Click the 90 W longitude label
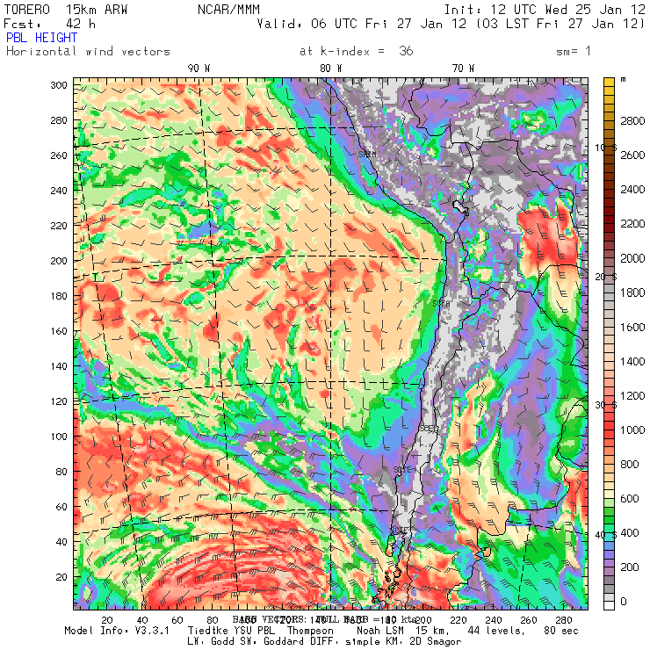650x650 pixels. tap(199, 69)
